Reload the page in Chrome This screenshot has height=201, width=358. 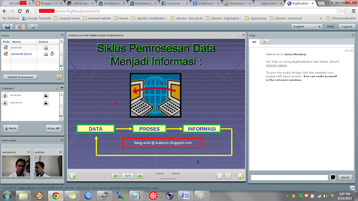pos(20,11)
